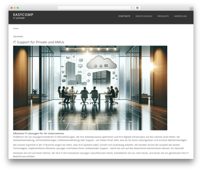Screen dimensions: 202x171
Task: Minimize the window with yellow button
Action: pyautogui.click(x=15, y=8)
